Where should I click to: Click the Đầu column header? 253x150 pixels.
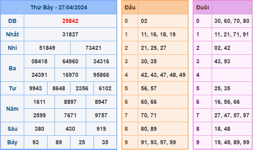130,7
